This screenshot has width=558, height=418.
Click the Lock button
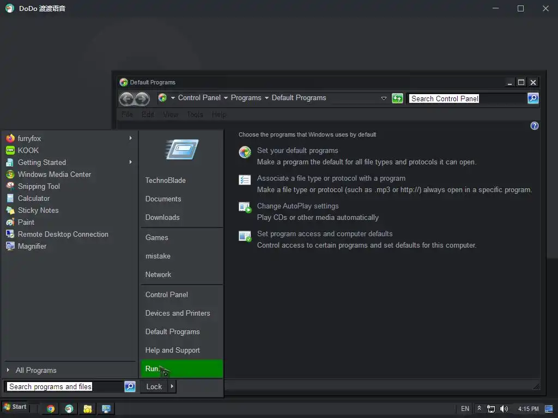[154, 386]
